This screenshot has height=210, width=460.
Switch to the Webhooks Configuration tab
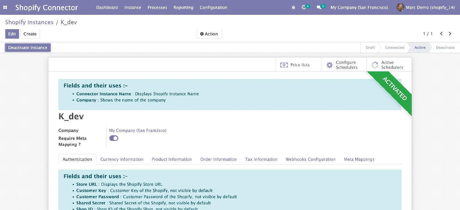click(x=310, y=159)
